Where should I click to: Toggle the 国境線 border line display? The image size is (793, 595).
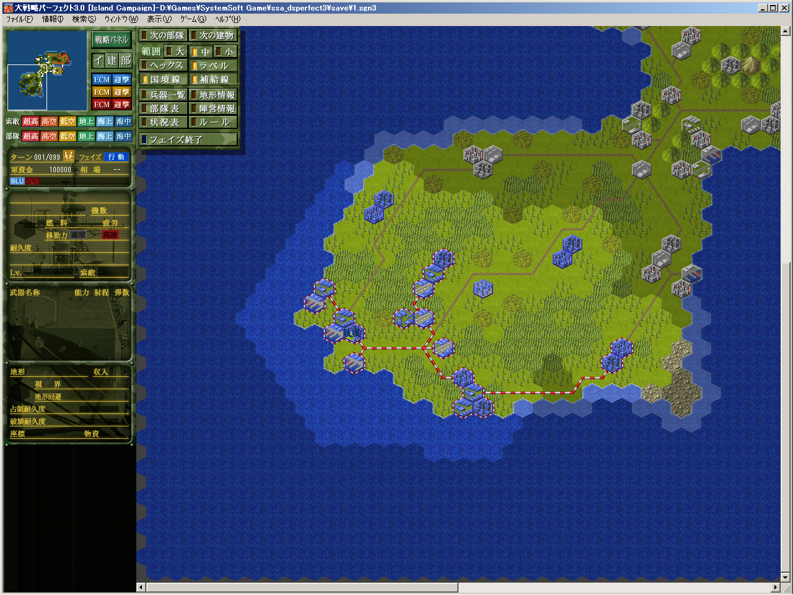point(163,79)
